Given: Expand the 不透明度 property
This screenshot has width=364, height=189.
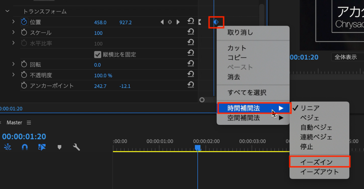Looking at the screenshot, I should point(14,75).
